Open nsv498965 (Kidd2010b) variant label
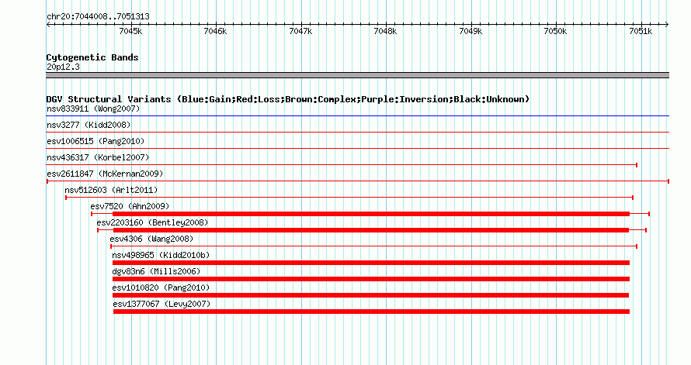This screenshot has width=691, height=365. tap(161, 255)
